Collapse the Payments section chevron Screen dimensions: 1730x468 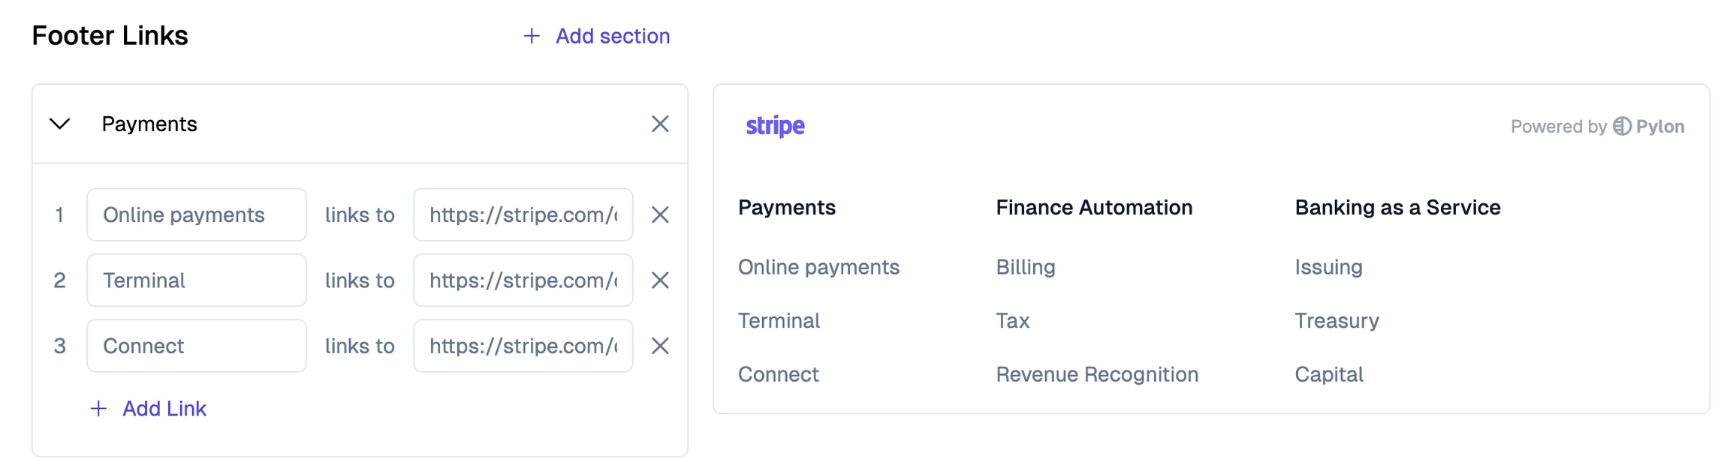(x=60, y=124)
